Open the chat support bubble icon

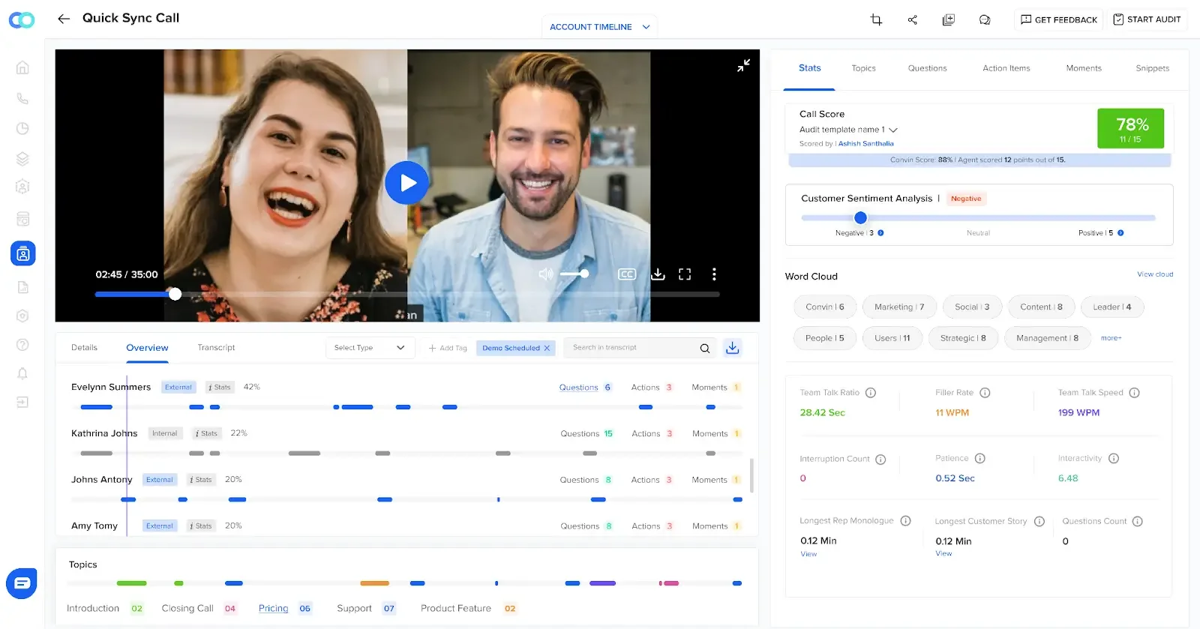[x=22, y=583]
